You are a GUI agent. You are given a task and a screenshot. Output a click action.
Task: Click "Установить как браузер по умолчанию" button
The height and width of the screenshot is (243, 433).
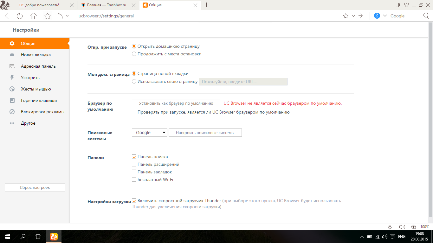[176, 103]
